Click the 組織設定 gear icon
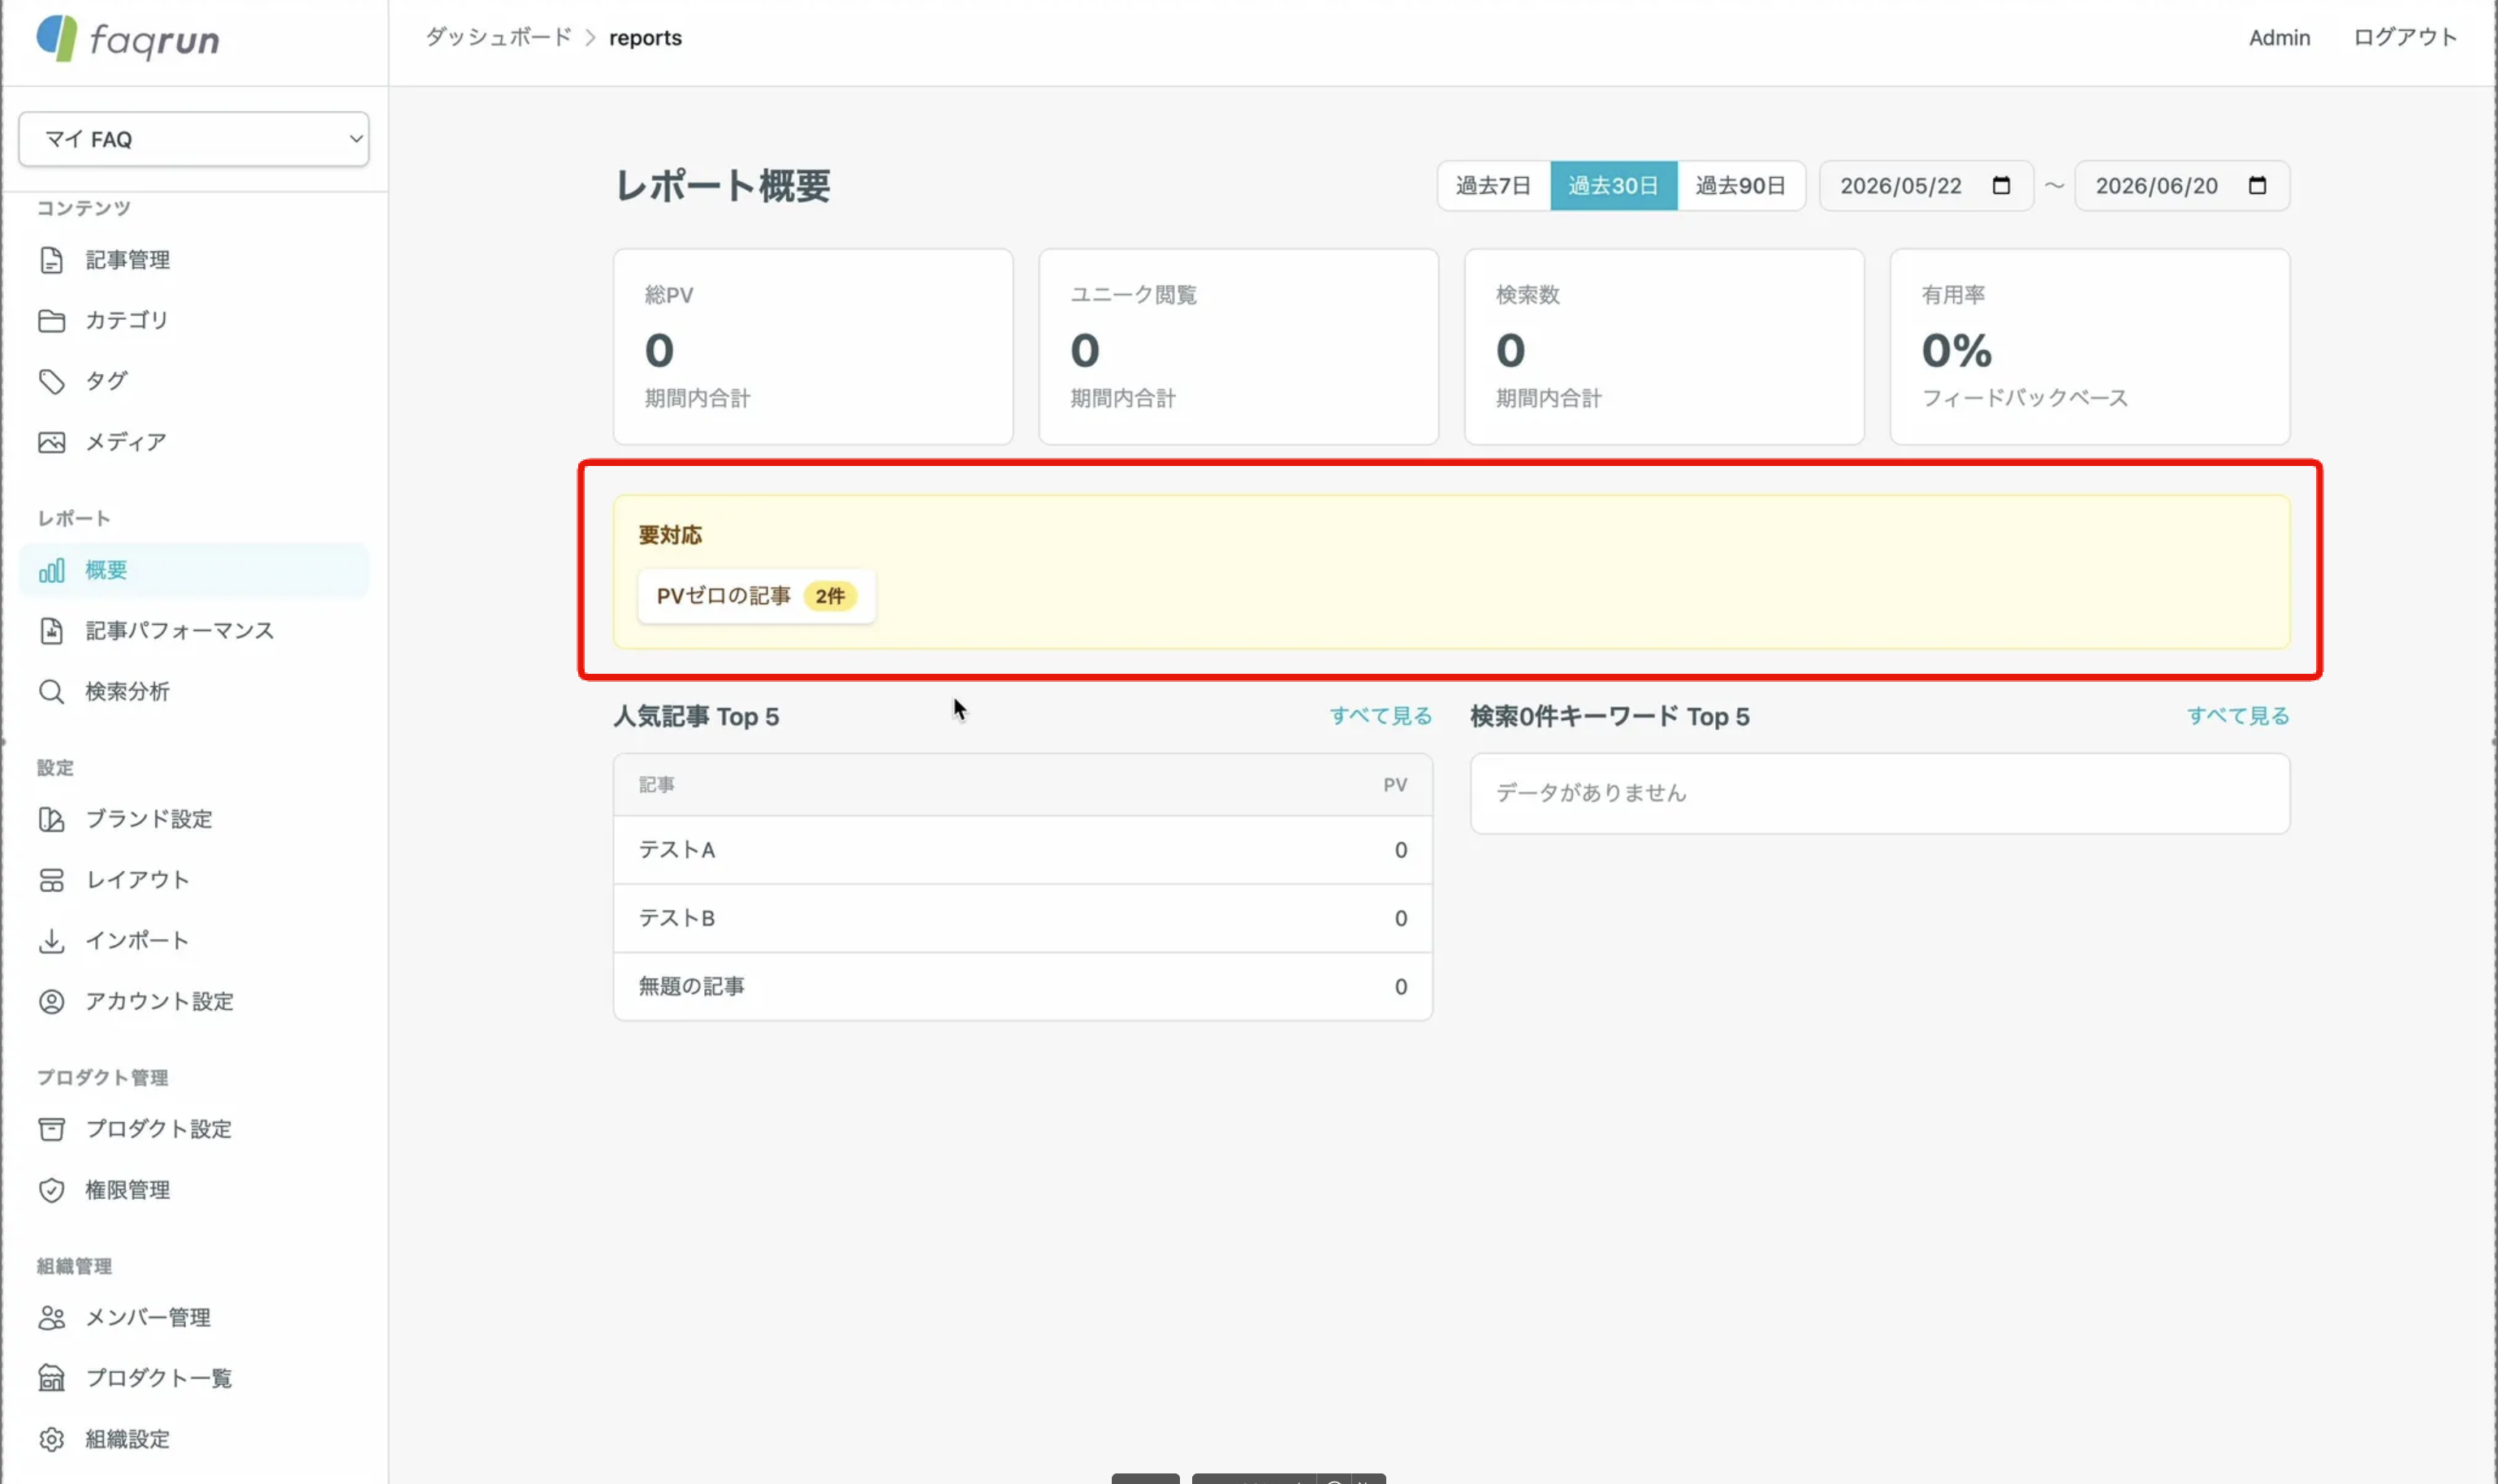The image size is (2498, 1484). (x=51, y=1439)
